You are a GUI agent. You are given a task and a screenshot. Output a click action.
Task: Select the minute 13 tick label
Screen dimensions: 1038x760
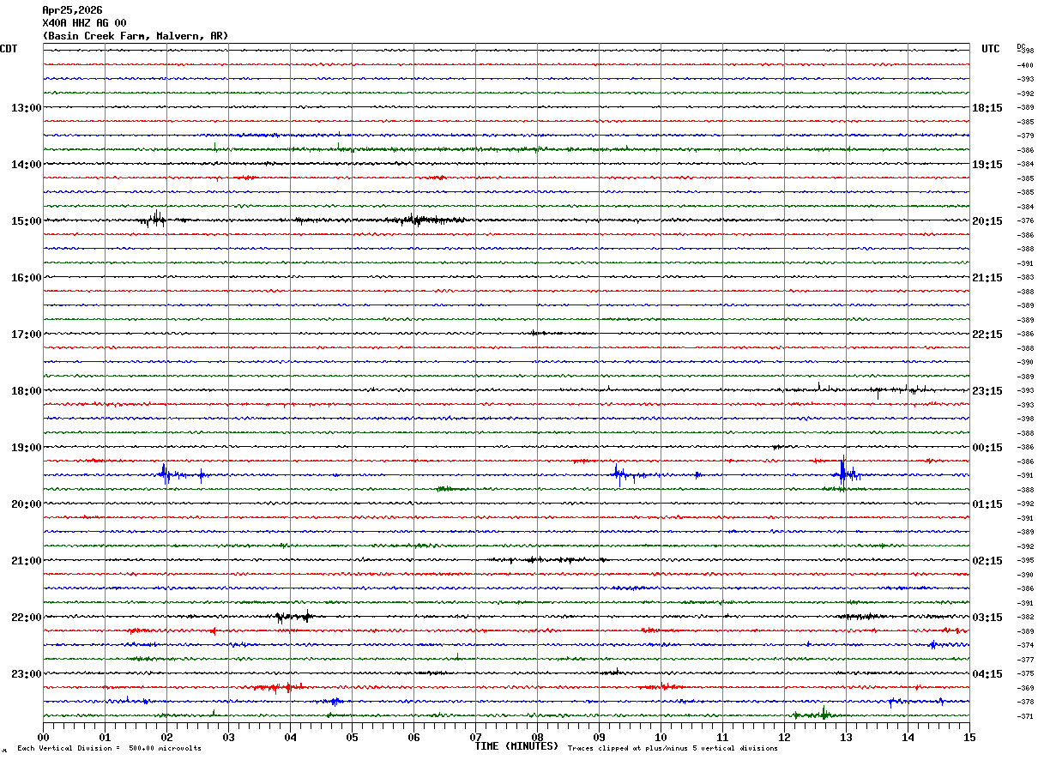(x=846, y=737)
